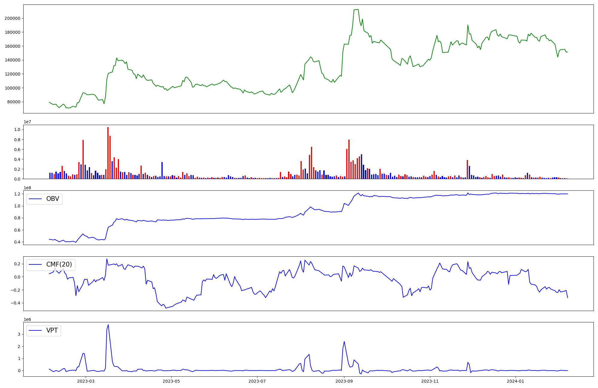
Task: Click the 200000 price axis label
Action: (12, 18)
